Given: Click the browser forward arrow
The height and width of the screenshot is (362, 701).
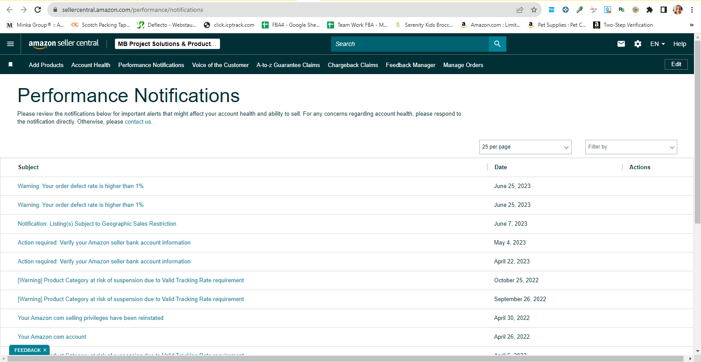Looking at the screenshot, I should point(24,10).
